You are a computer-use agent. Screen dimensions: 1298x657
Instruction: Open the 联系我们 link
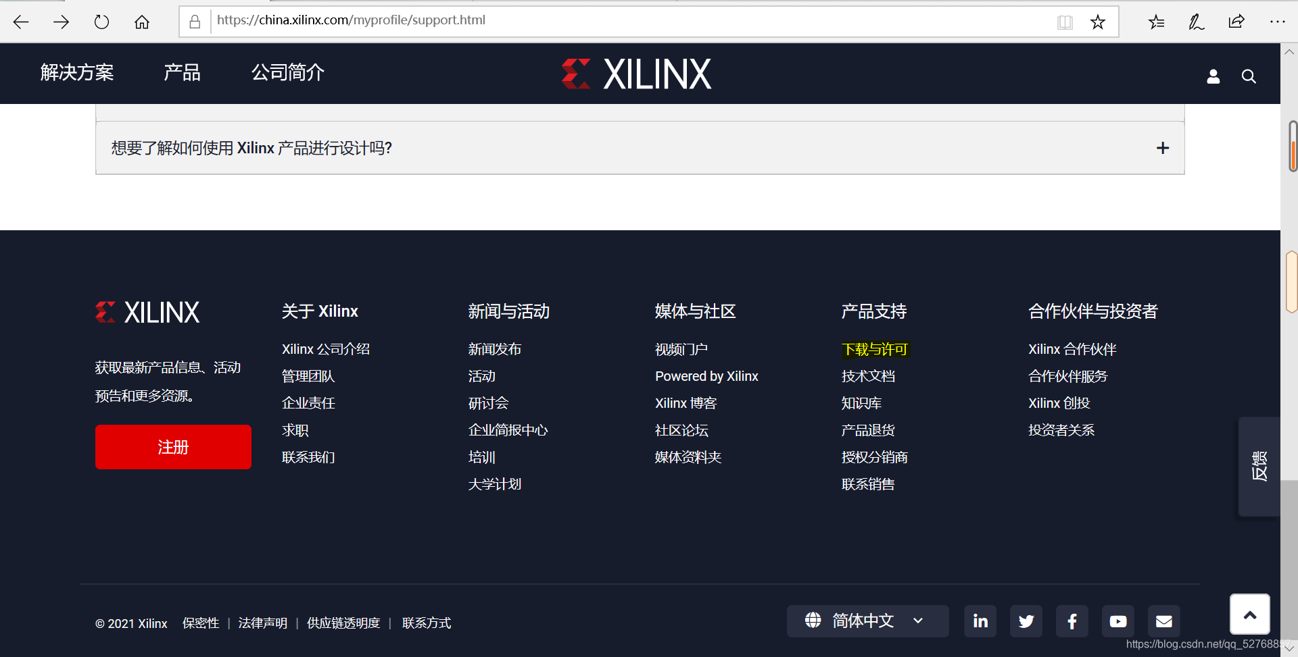308,457
